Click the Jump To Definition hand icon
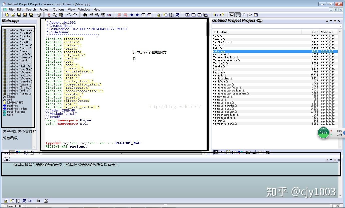This screenshot has width=345, height=208. tap(159, 15)
